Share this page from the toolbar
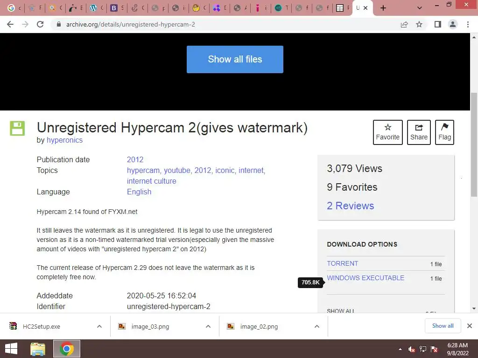478x358 pixels. pos(404,24)
